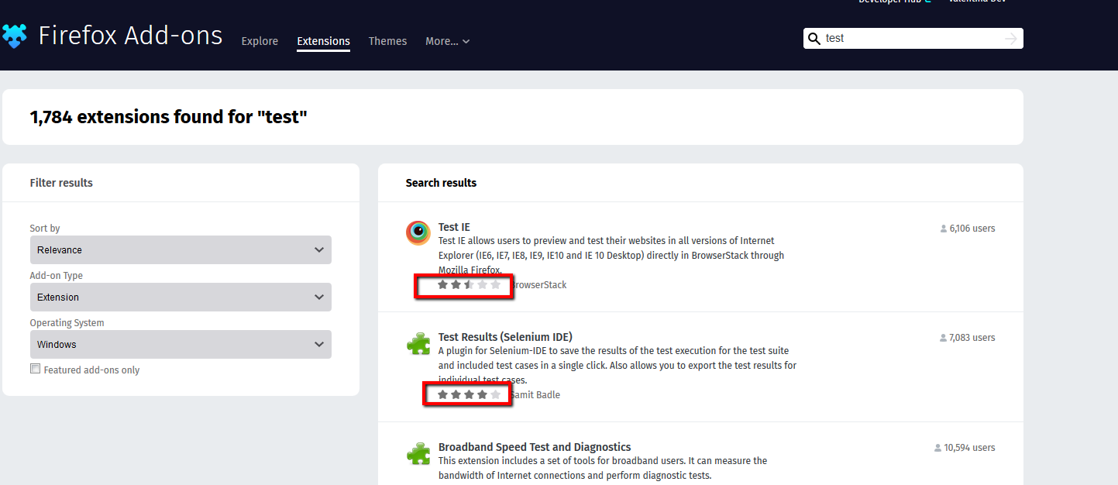The width and height of the screenshot is (1118, 485).
Task: Open the Sort by Relevance dropdown
Action: tap(180, 249)
